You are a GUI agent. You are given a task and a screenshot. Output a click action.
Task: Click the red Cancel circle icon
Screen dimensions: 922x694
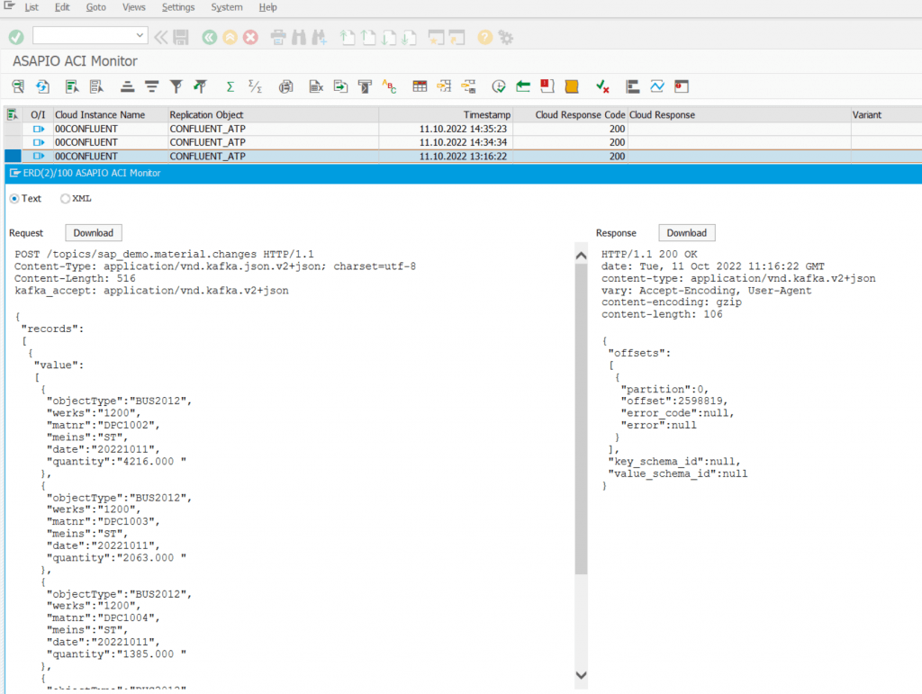(251, 37)
